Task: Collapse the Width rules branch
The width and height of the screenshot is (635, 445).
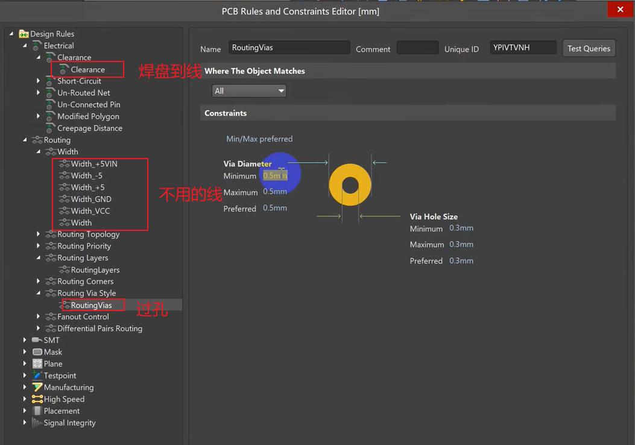Action: pos(39,151)
